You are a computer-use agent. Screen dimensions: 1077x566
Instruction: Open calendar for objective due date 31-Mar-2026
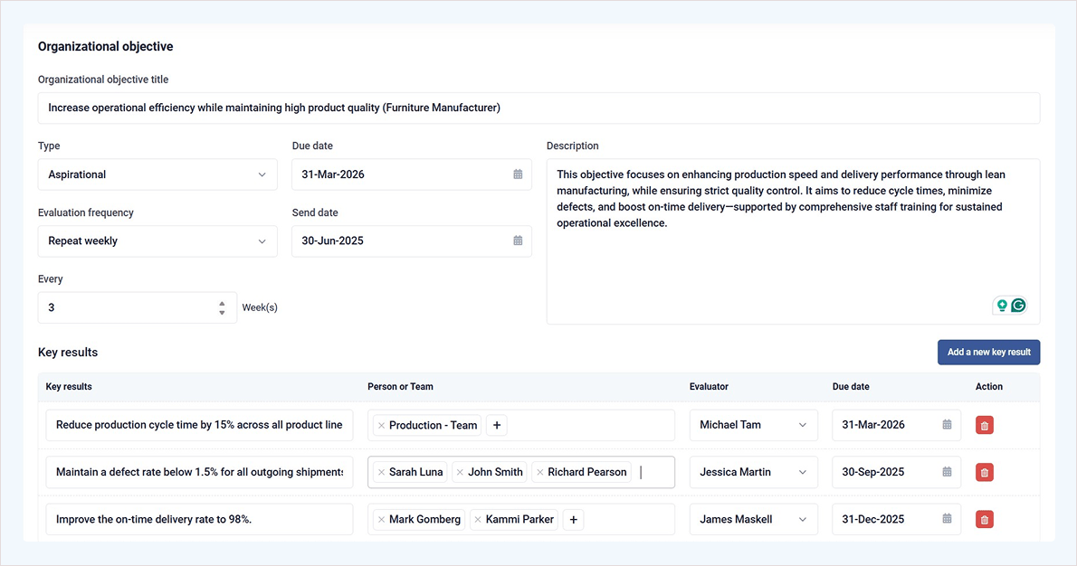click(518, 175)
